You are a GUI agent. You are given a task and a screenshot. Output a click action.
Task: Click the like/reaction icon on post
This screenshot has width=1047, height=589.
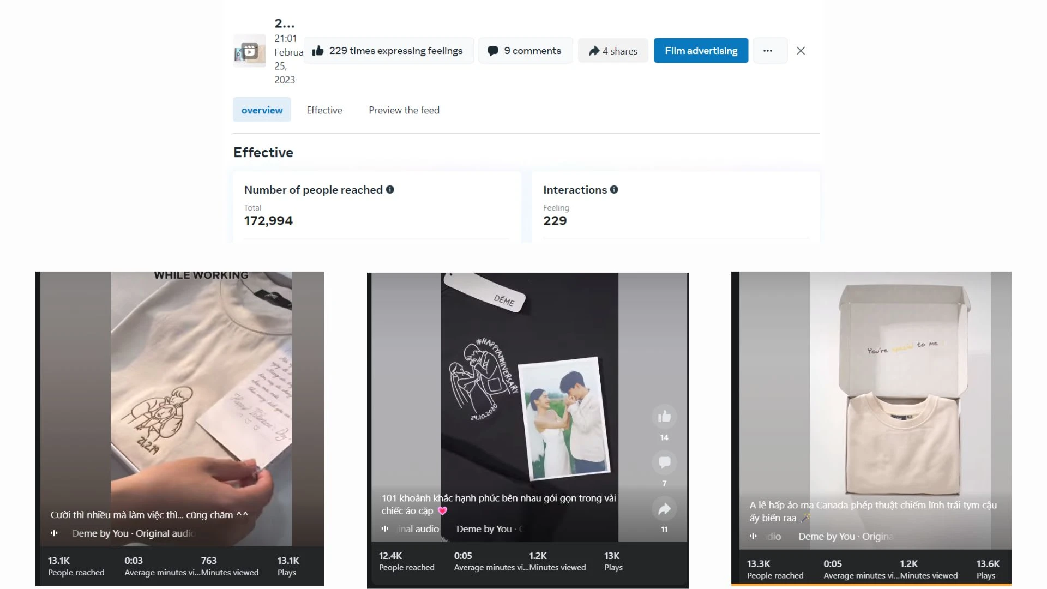click(318, 50)
